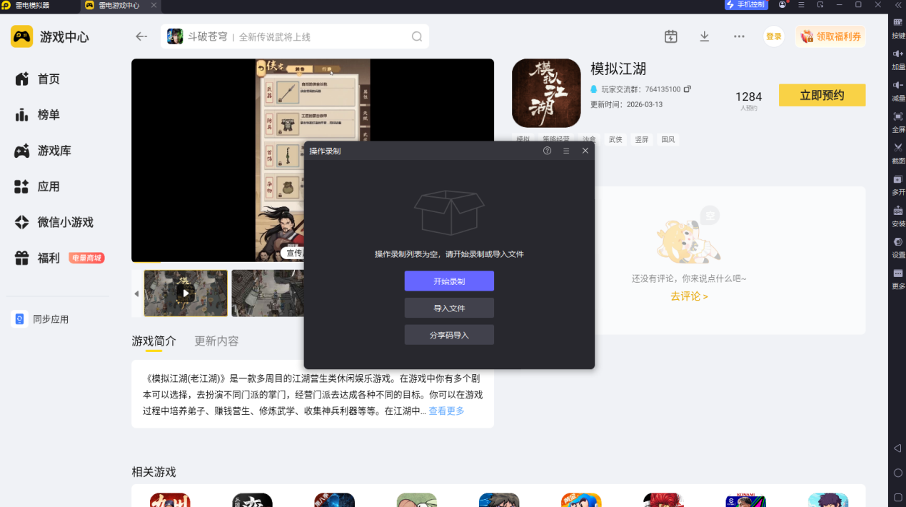Close the 雷电游戏中心 tab
906x507 pixels.
point(153,5)
